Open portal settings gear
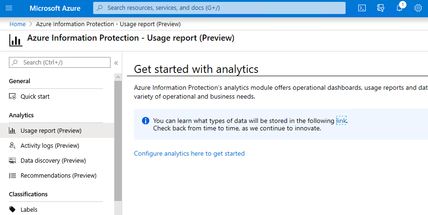 (x=418, y=8)
